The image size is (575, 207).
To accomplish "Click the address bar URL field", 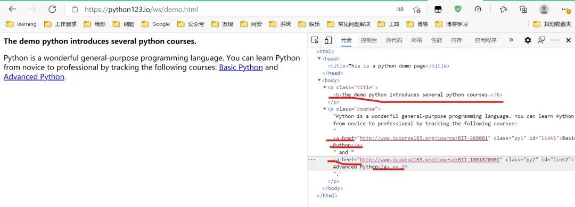I will tap(235, 9).
